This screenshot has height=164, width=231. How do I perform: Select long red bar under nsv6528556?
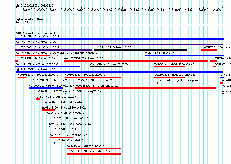click(x=136, y=61)
